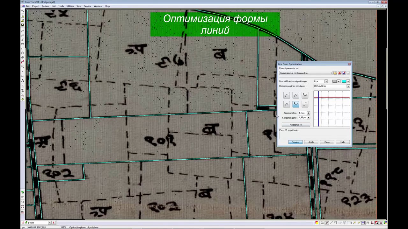Click the Line width value arrow button
The image size is (408, 229).
coord(326,81)
